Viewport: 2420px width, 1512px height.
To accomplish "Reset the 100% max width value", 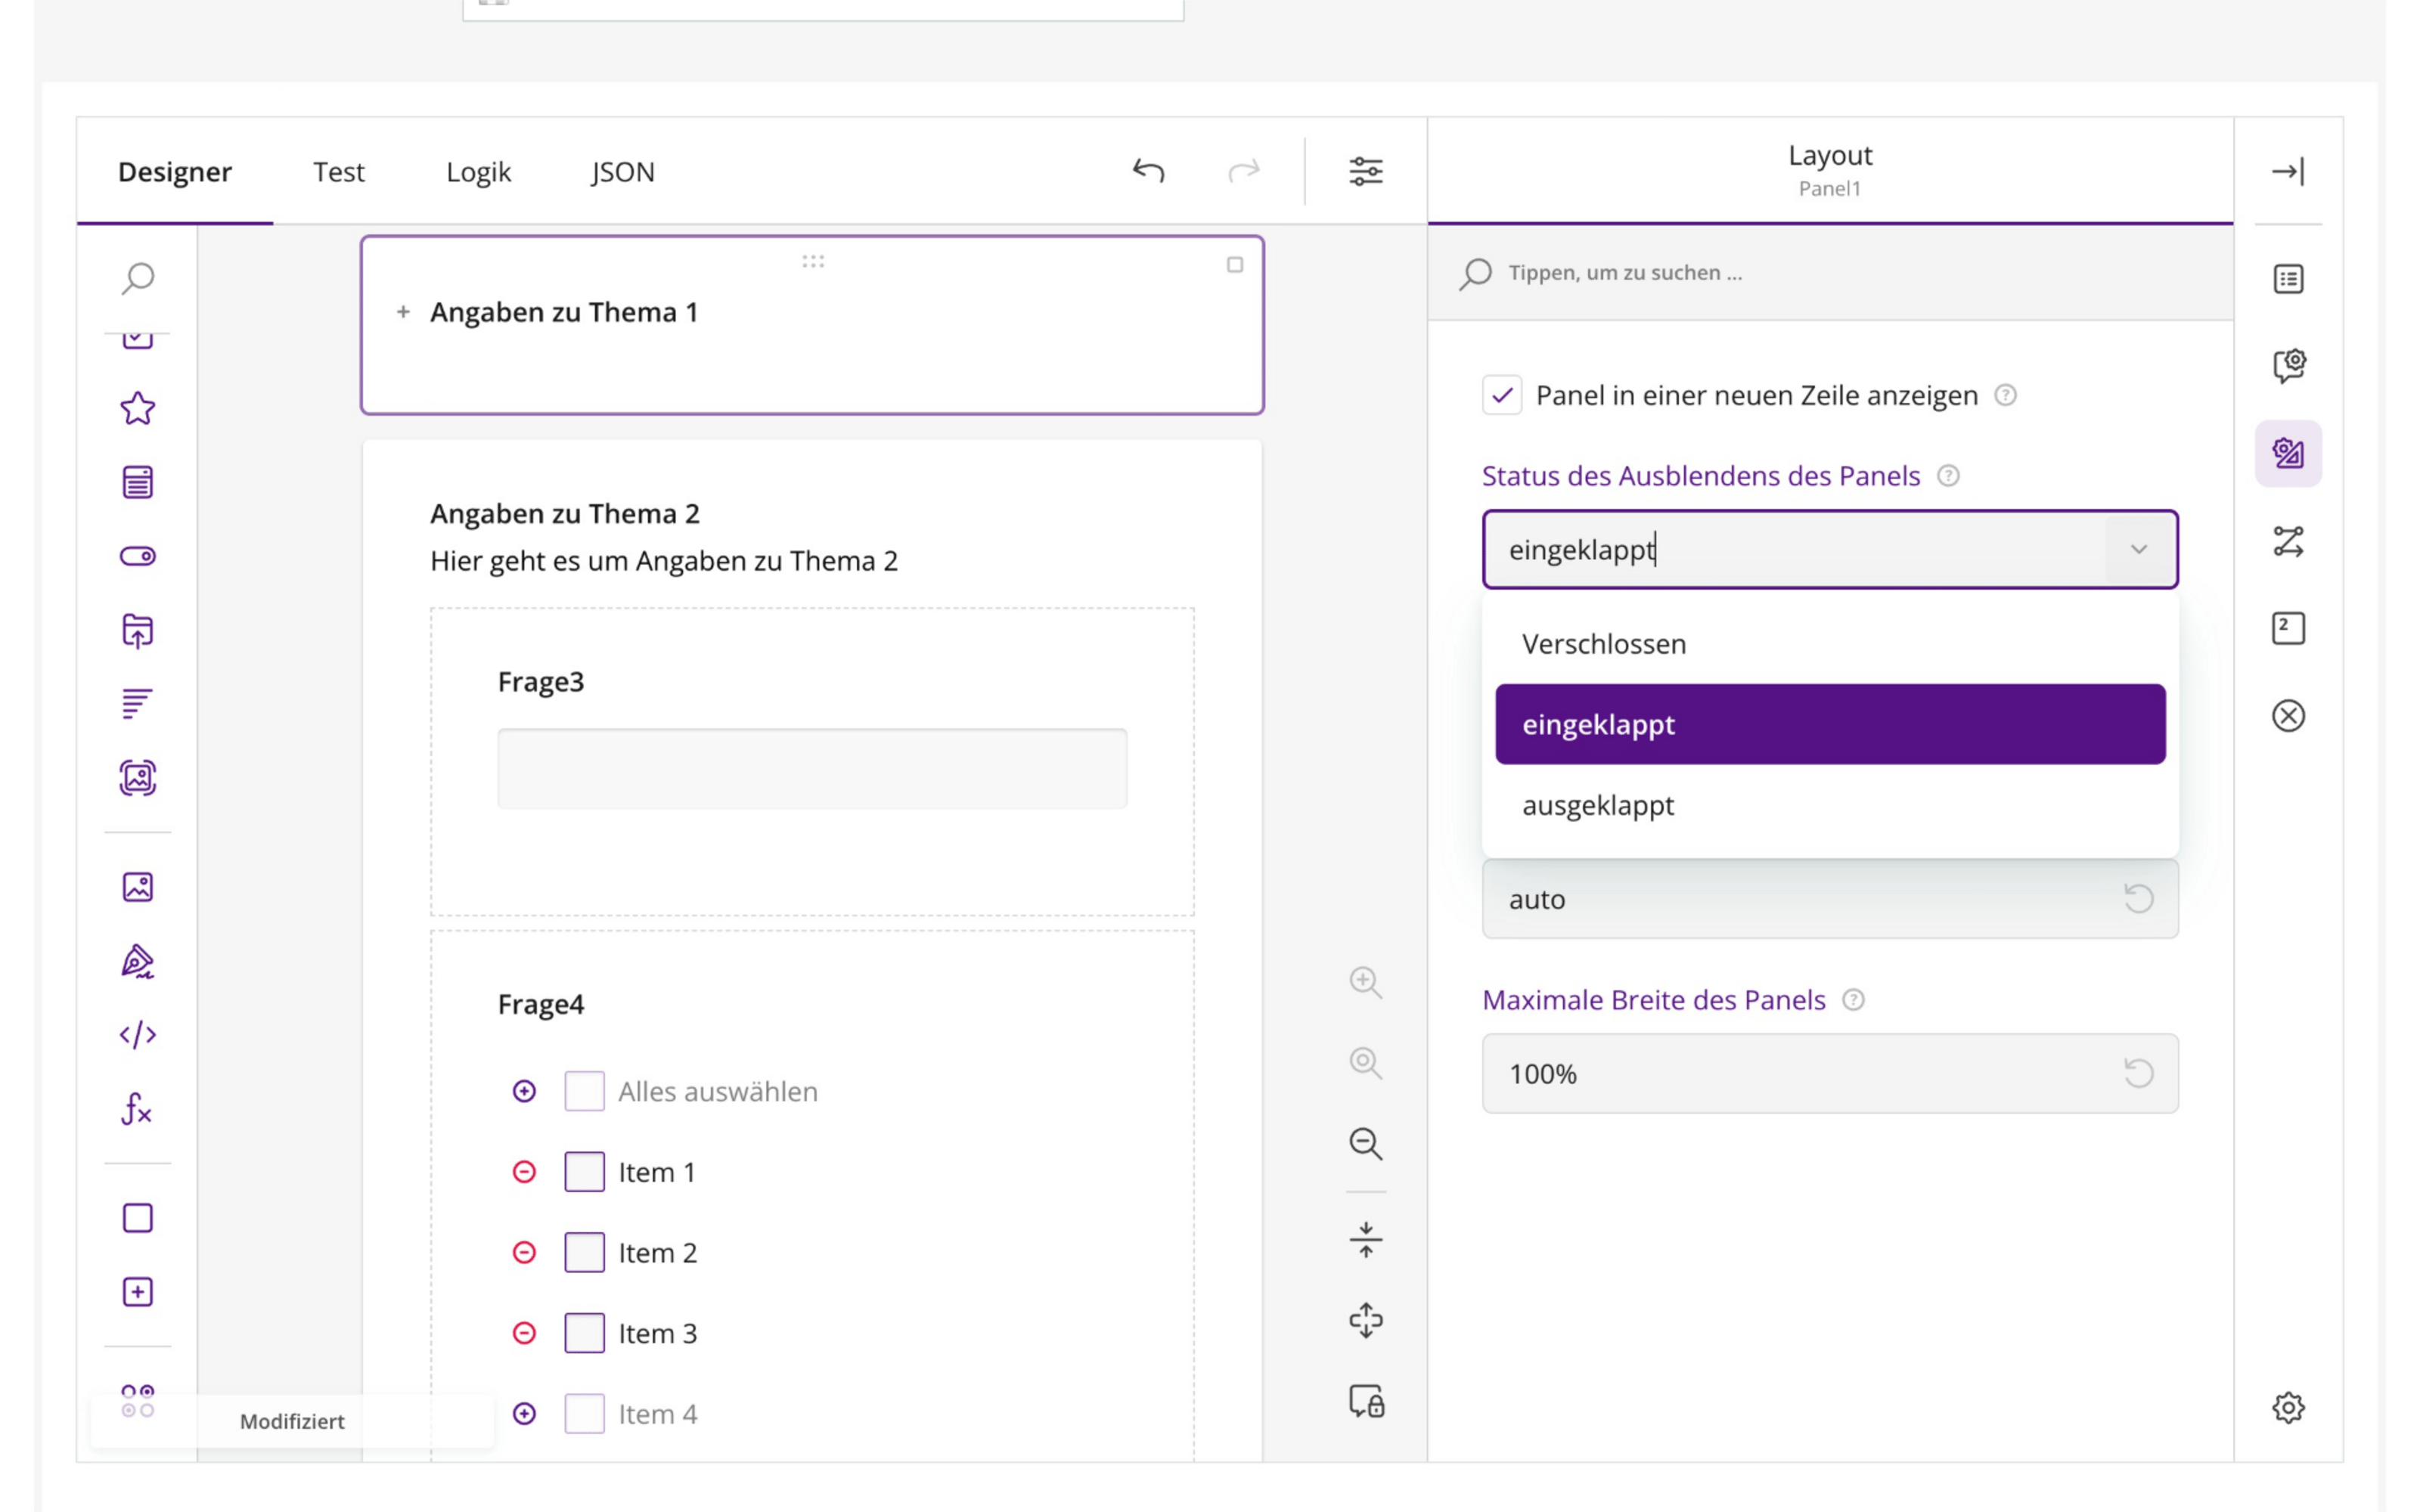I will (2139, 1073).
